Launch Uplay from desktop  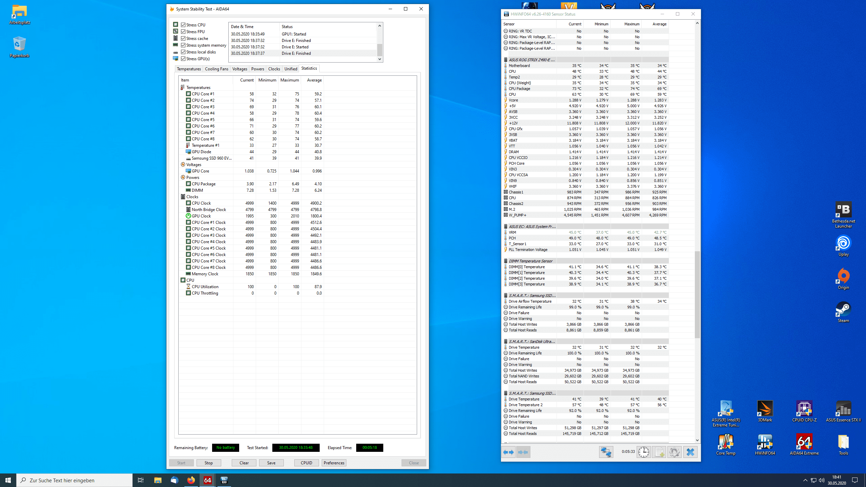pyautogui.click(x=843, y=246)
